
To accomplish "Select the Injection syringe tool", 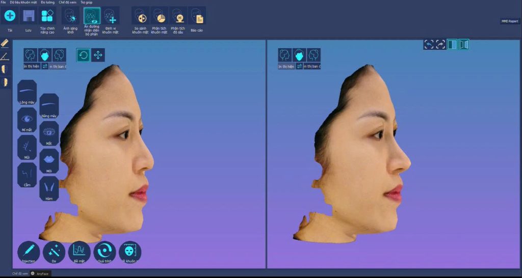I will 29,252.
